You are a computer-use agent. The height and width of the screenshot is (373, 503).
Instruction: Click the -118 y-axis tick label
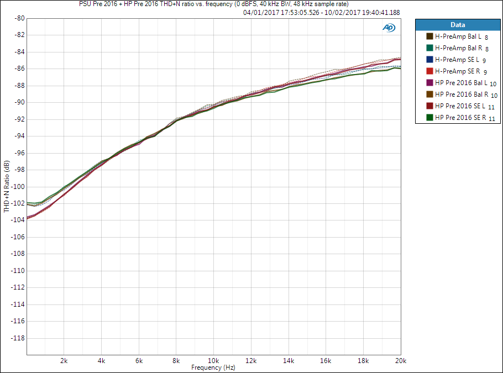click(18, 338)
